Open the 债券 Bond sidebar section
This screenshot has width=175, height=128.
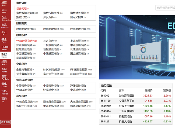coord(5,11)
